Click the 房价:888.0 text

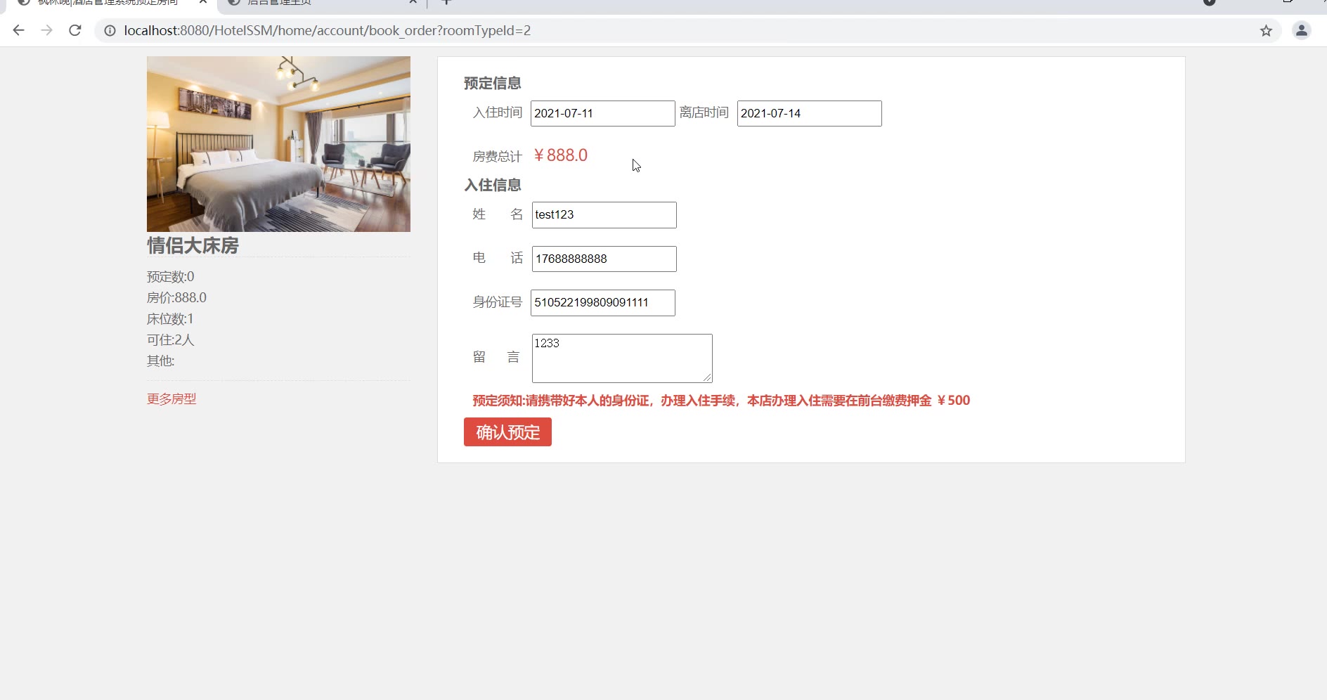[176, 298]
